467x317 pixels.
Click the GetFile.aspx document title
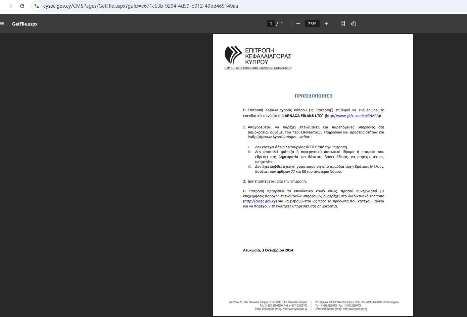[25, 24]
